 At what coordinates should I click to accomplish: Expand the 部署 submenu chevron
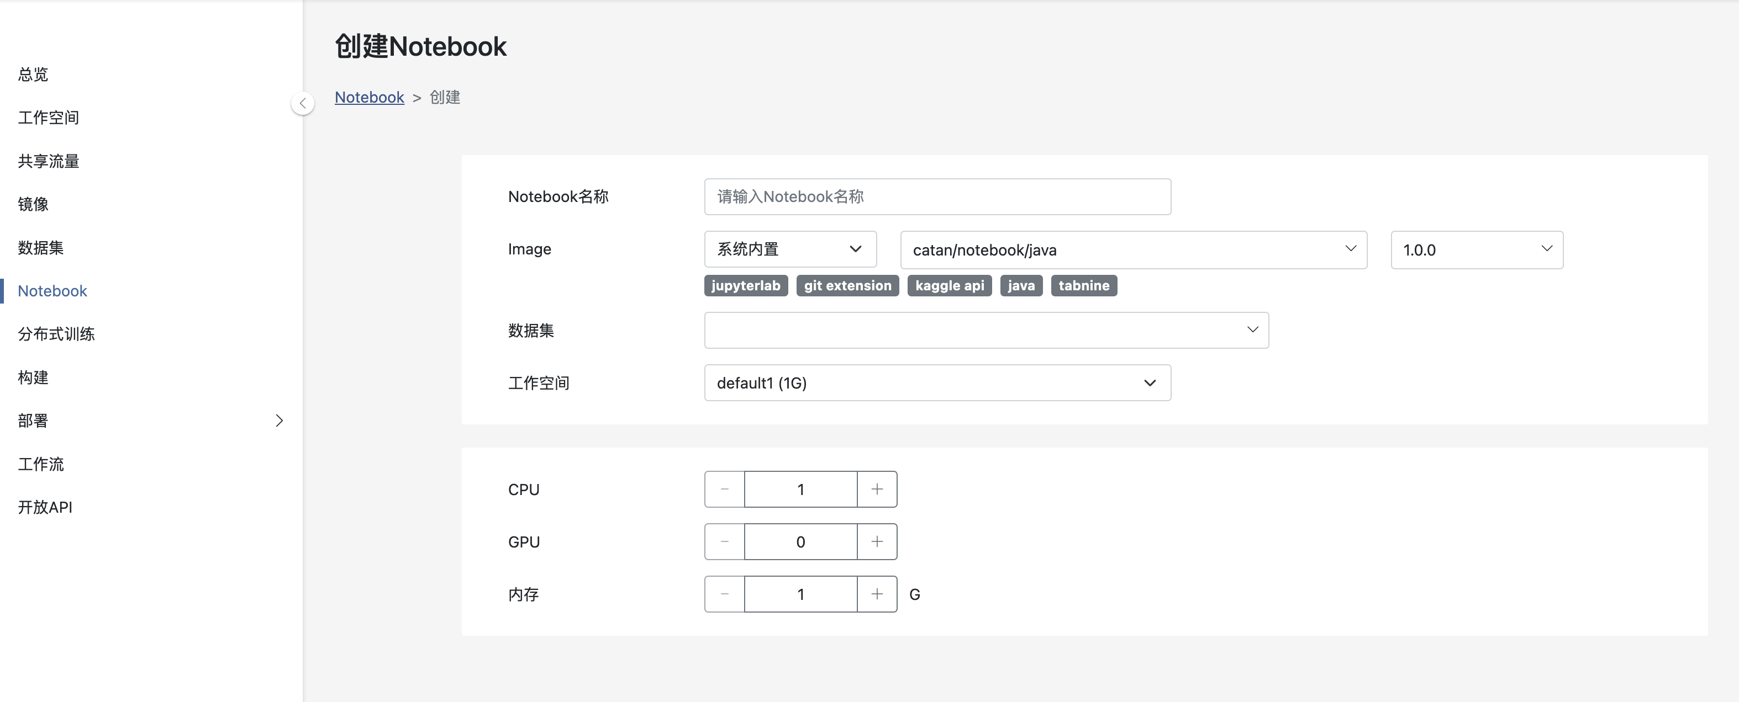pos(279,421)
